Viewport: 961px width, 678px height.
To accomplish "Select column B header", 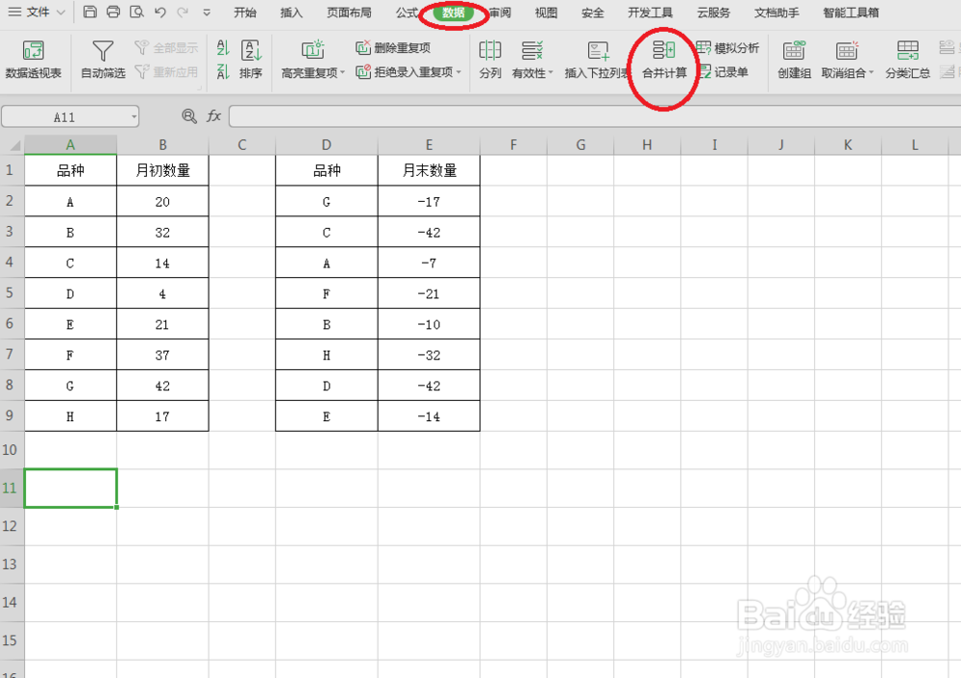I will (162, 145).
